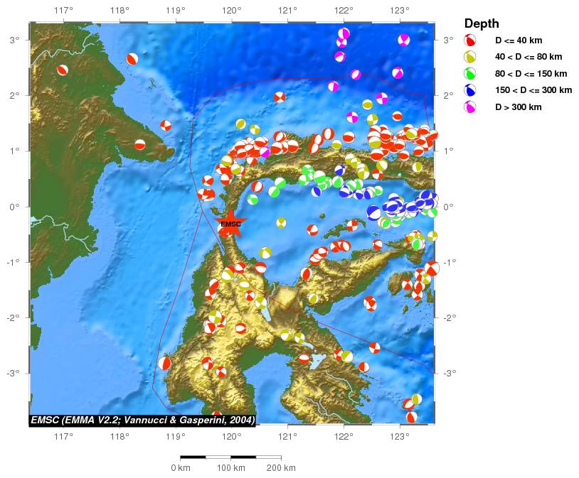Image resolution: width=579 pixels, height=478 pixels.
Task: Select the red beachball on the southwest coast near -3°
Action: (164, 363)
